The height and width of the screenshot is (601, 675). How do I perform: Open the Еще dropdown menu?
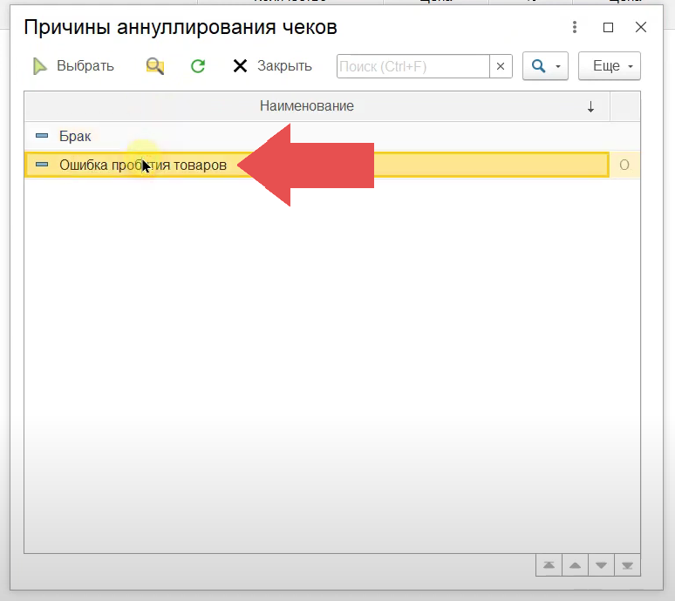tap(609, 66)
